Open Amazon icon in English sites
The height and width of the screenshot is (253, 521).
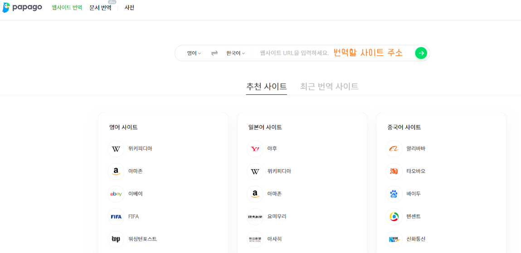coord(116,171)
